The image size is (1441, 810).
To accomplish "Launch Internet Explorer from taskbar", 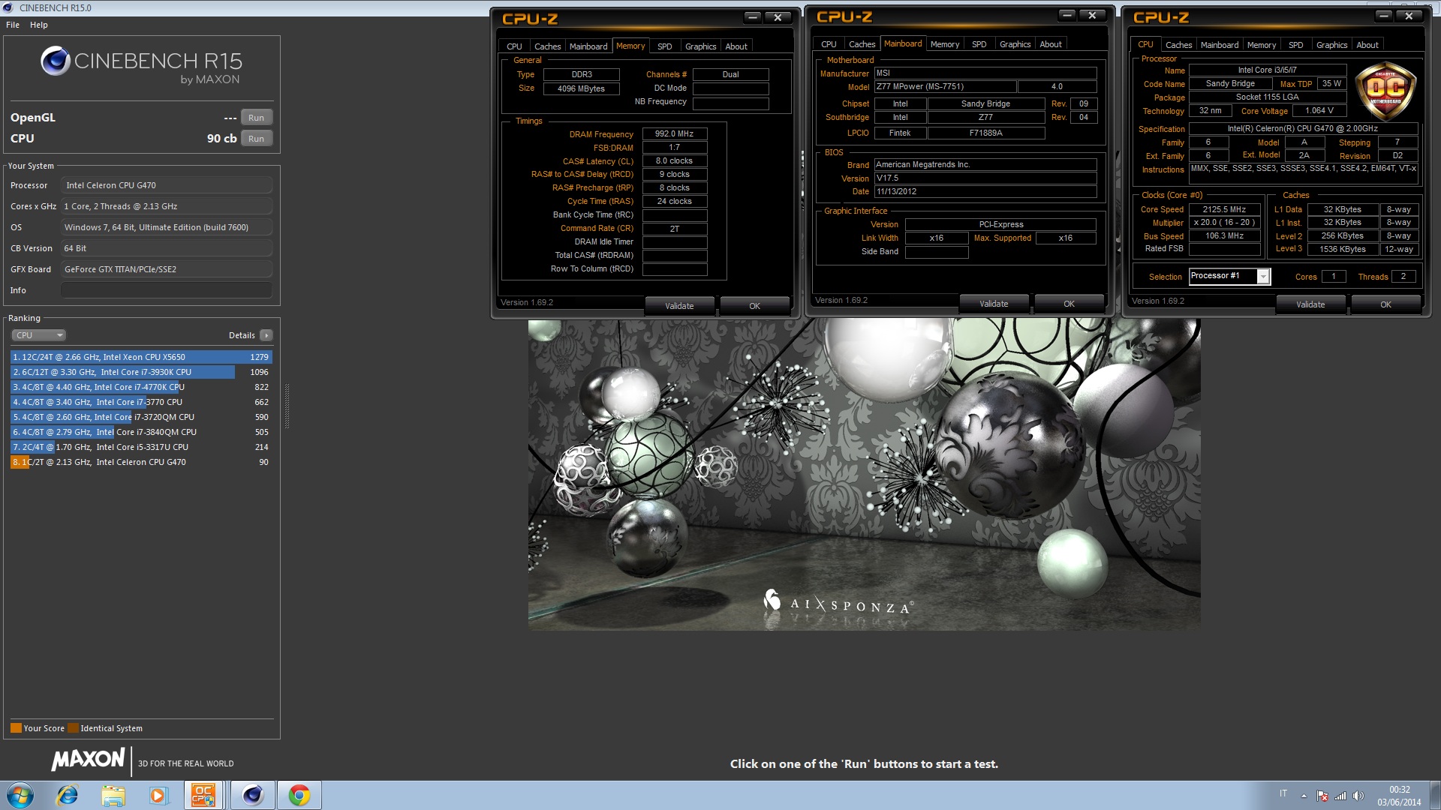I will point(68,795).
